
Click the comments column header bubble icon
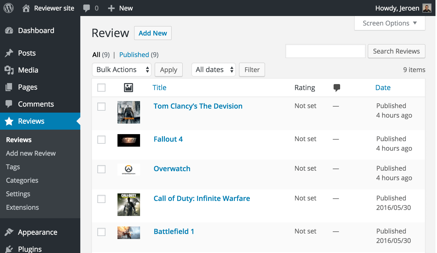pos(337,88)
